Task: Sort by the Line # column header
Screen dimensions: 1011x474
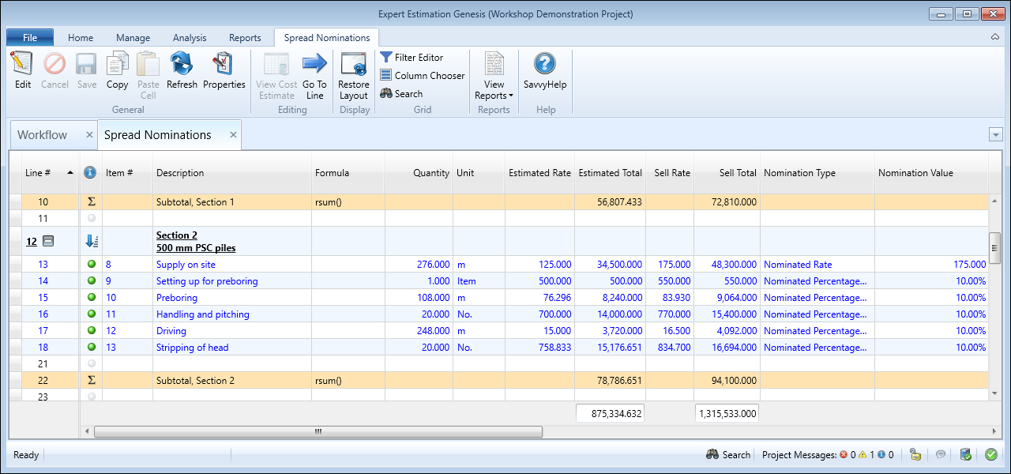Action: [39, 173]
